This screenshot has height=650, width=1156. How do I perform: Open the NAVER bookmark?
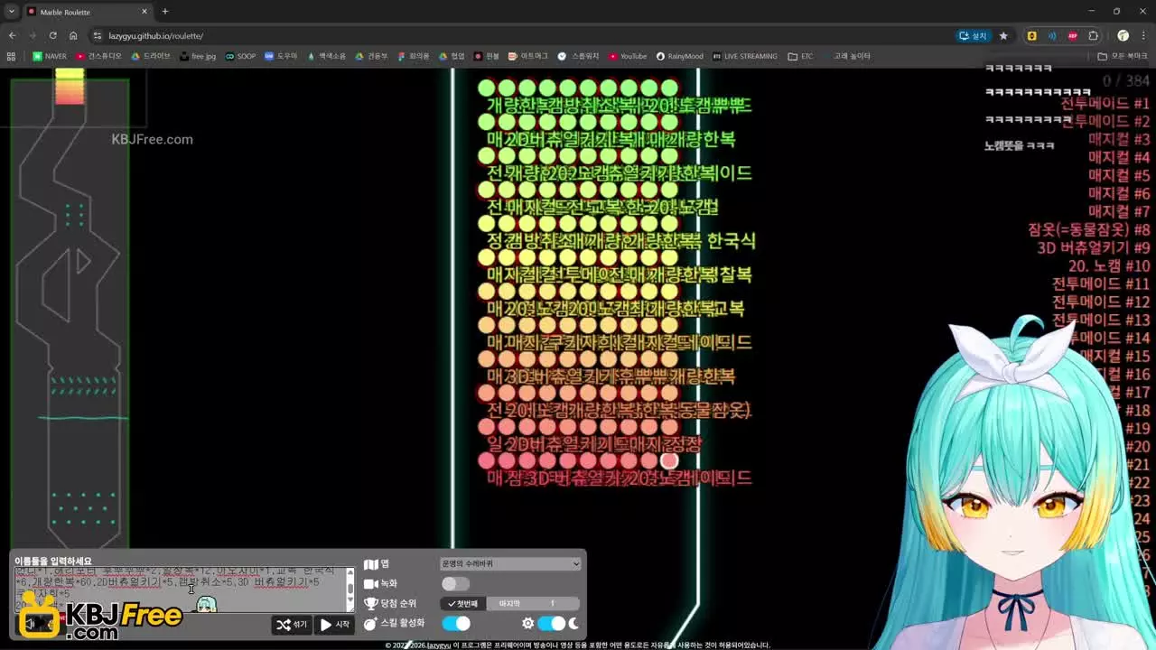coord(50,56)
